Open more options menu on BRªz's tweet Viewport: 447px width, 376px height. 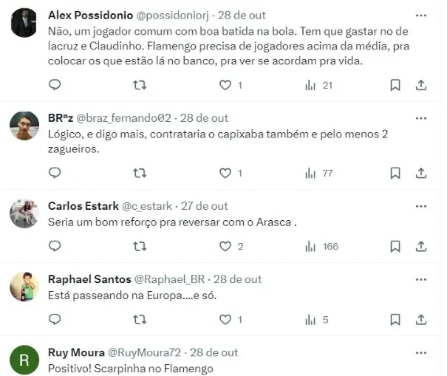420,117
